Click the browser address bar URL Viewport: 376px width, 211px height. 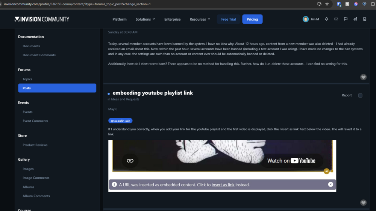click(77, 4)
